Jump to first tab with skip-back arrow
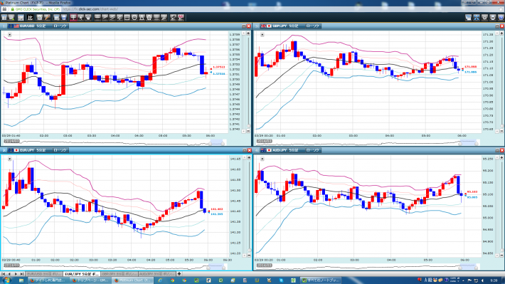Image resolution: width=505 pixels, height=284 pixels. pos(4,274)
